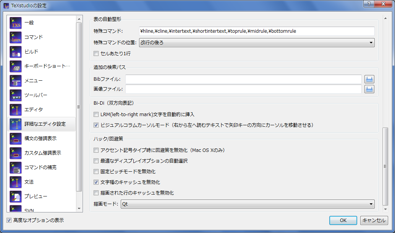Enable the セルあたり1行 checkbox
Image resolution: width=395 pixels, height=233 pixels.
(96, 54)
